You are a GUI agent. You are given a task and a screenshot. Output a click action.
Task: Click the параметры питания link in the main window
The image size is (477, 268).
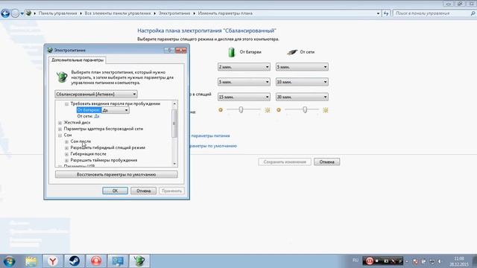210,135
